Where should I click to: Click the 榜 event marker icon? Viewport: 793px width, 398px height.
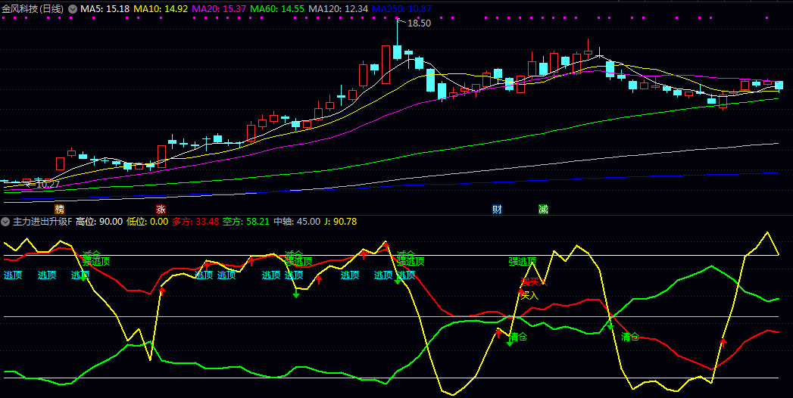click(60, 209)
